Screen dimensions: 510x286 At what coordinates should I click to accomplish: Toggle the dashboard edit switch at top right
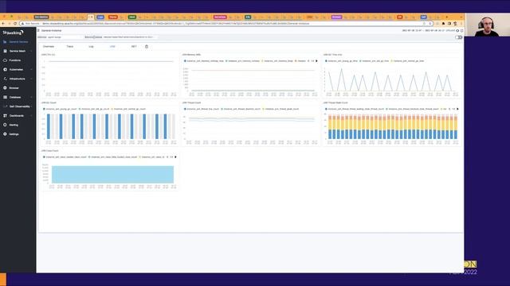pos(459,37)
